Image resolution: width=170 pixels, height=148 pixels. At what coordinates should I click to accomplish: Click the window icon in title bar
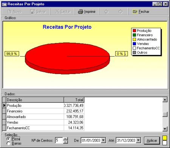tap(4, 4)
